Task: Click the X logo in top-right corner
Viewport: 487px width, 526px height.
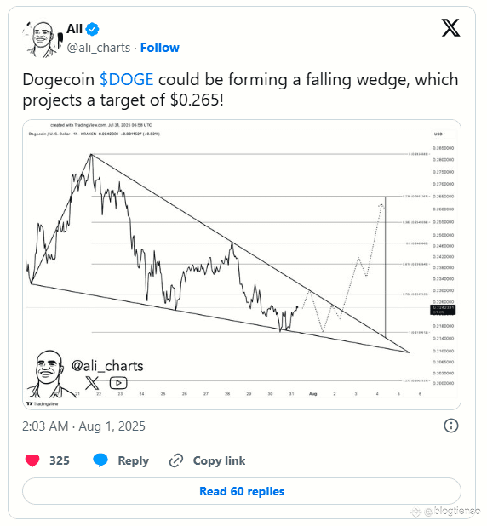Action: [x=450, y=28]
